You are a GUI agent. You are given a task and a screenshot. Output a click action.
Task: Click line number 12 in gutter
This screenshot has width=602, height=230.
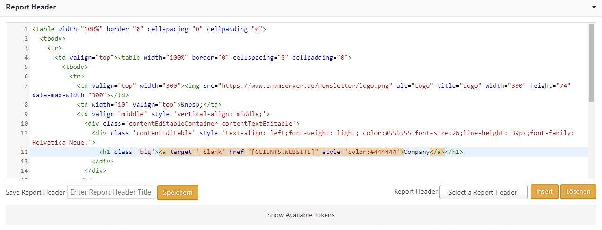[x=25, y=152]
